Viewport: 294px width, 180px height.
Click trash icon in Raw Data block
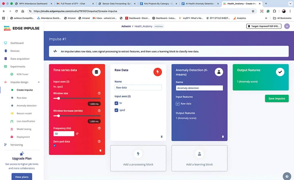click(162, 136)
